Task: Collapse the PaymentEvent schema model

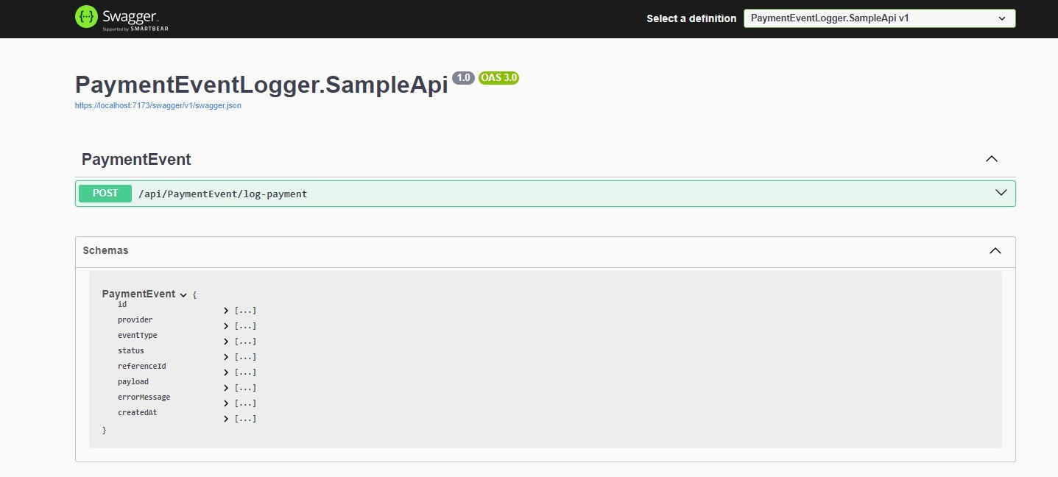Action: (182, 293)
